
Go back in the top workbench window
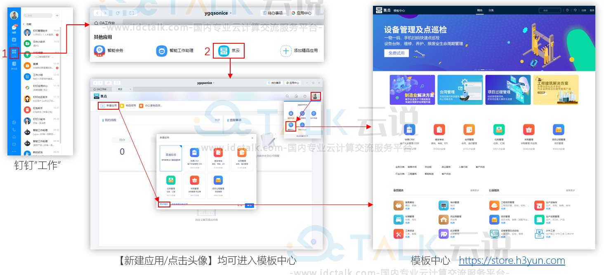[97, 13]
